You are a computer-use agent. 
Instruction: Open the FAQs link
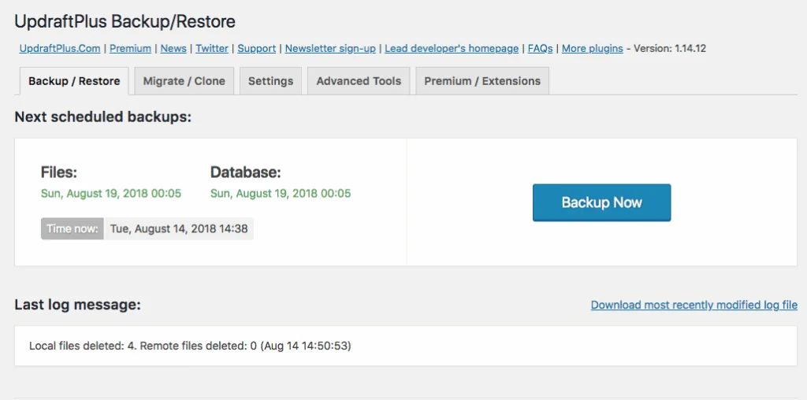pos(541,48)
